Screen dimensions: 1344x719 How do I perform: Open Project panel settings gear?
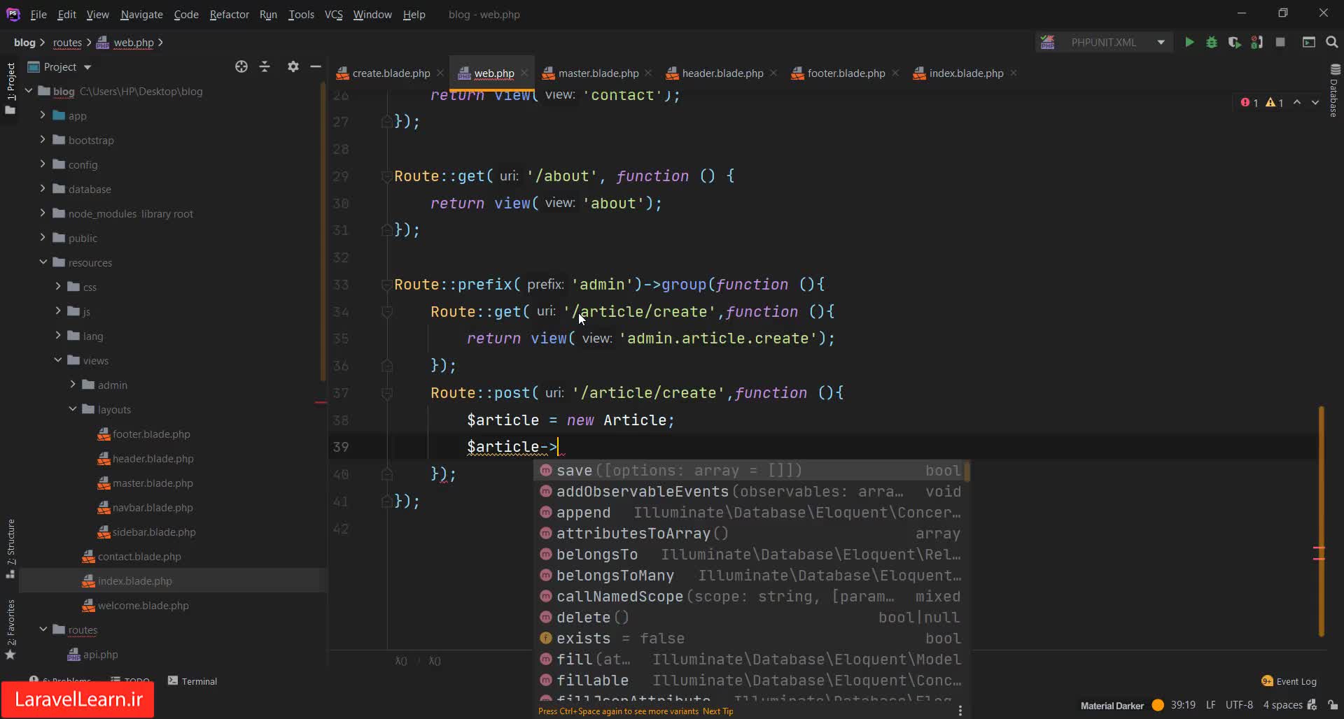(x=293, y=66)
